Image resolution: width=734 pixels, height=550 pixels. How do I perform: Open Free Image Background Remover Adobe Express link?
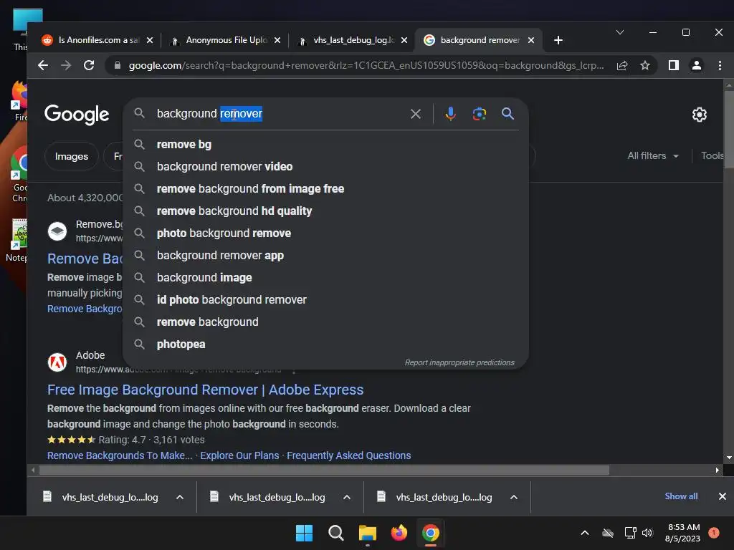205,390
